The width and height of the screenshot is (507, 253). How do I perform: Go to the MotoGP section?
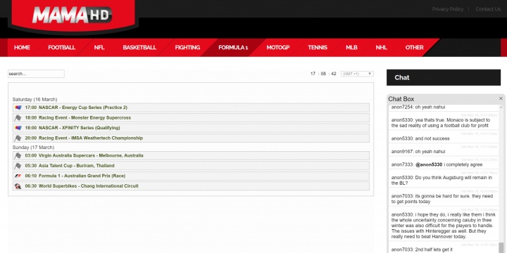coord(278,48)
